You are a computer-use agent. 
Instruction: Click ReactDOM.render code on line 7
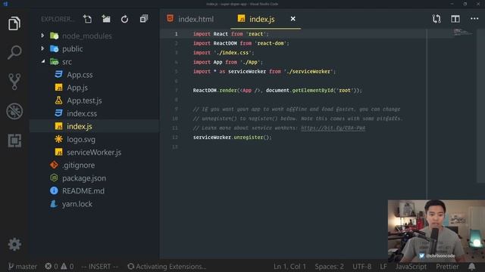215,91
